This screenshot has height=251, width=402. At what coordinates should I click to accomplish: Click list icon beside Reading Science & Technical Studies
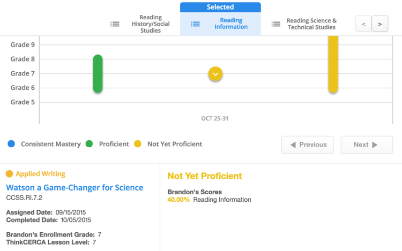[276, 24]
